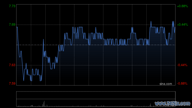Click the 7.73 price label
The width and height of the screenshot is (192, 108).
[12, 6]
